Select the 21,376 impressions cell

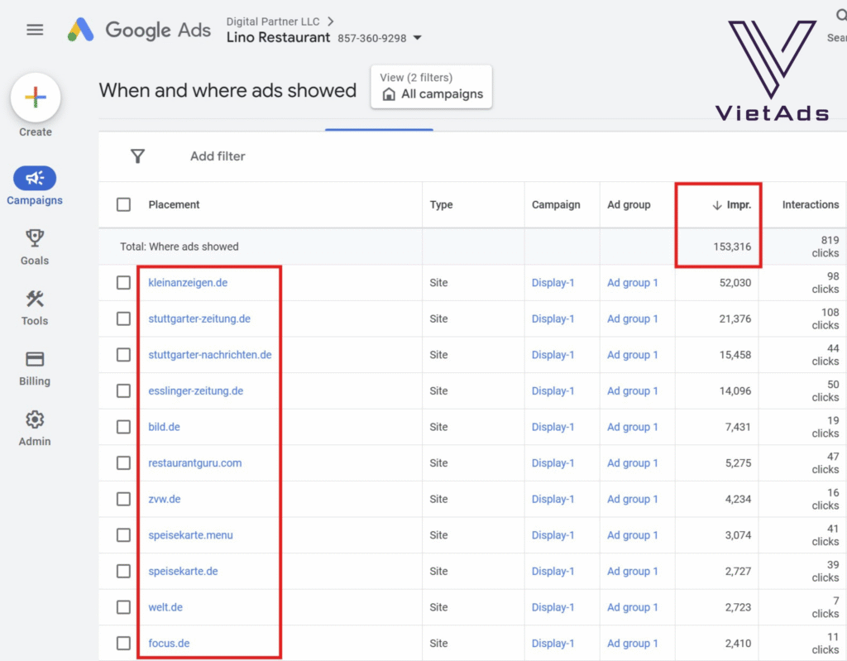tap(735, 319)
